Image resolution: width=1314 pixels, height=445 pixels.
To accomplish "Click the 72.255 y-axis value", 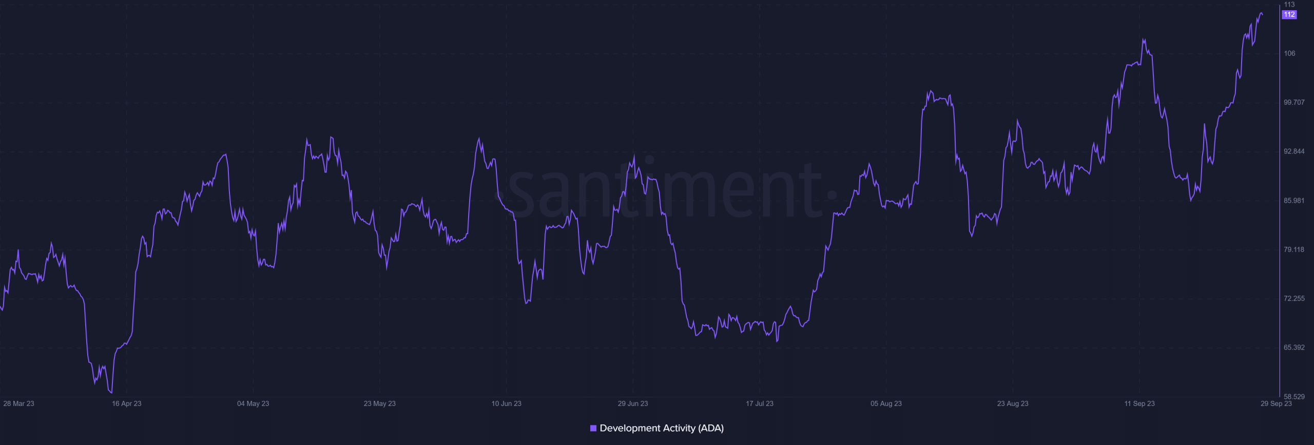I will (1294, 299).
